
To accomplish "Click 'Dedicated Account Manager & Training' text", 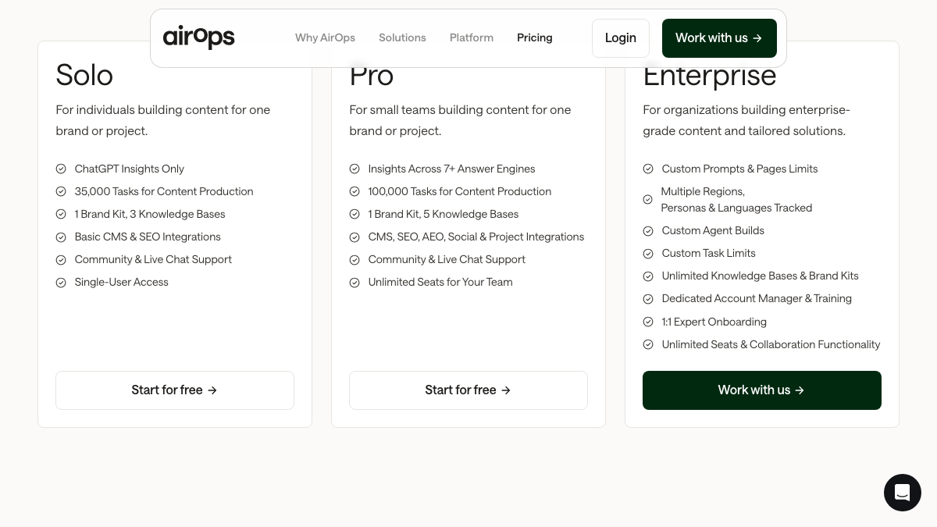I will click(x=757, y=298).
